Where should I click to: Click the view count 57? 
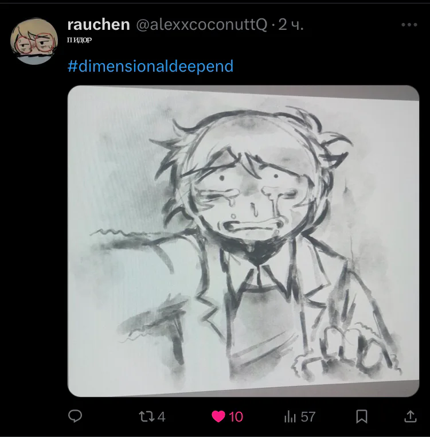[x=308, y=417]
